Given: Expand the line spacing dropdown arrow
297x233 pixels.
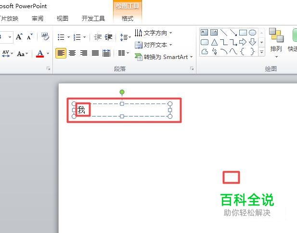Looking at the screenshot, I should click(130, 37).
